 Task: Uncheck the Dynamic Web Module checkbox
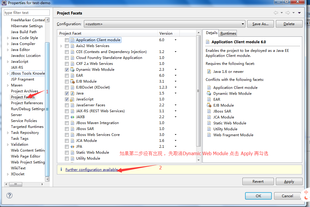pyautogui.click(x=67, y=70)
